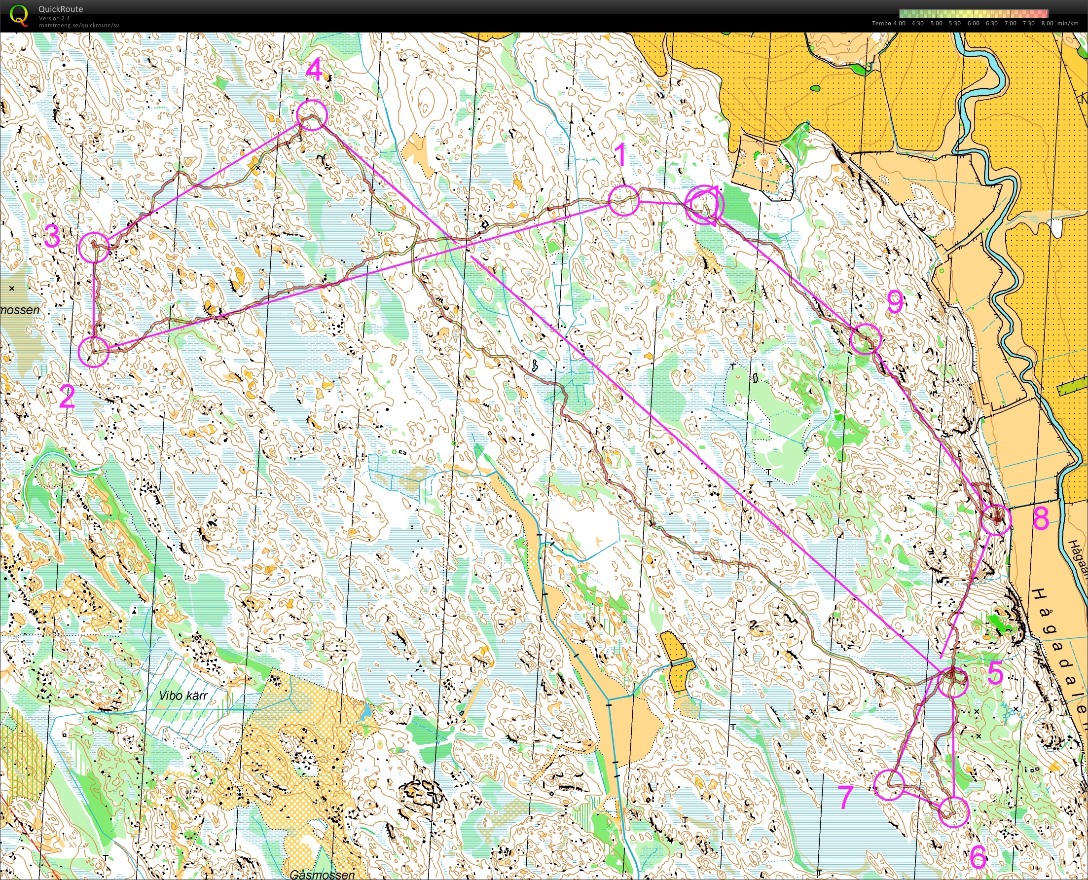Click the '7:30' tempo label
This screenshot has width=1088, height=880.
click(1029, 23)
